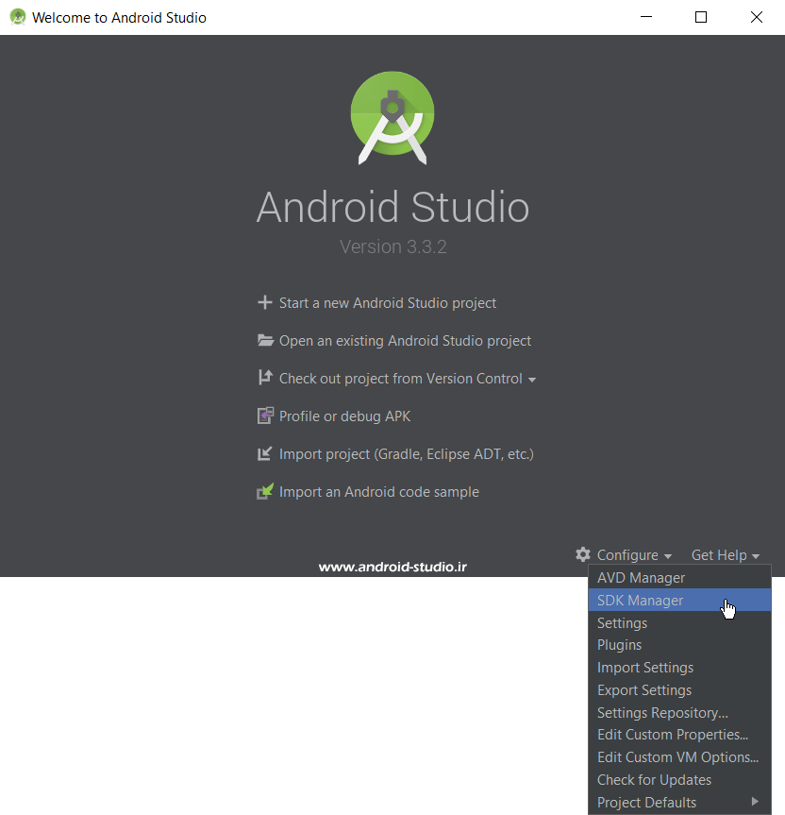The height and width of the screenshot is (815, 785).
Task: Click the Import project arrow icon
Action: point(265,453)
